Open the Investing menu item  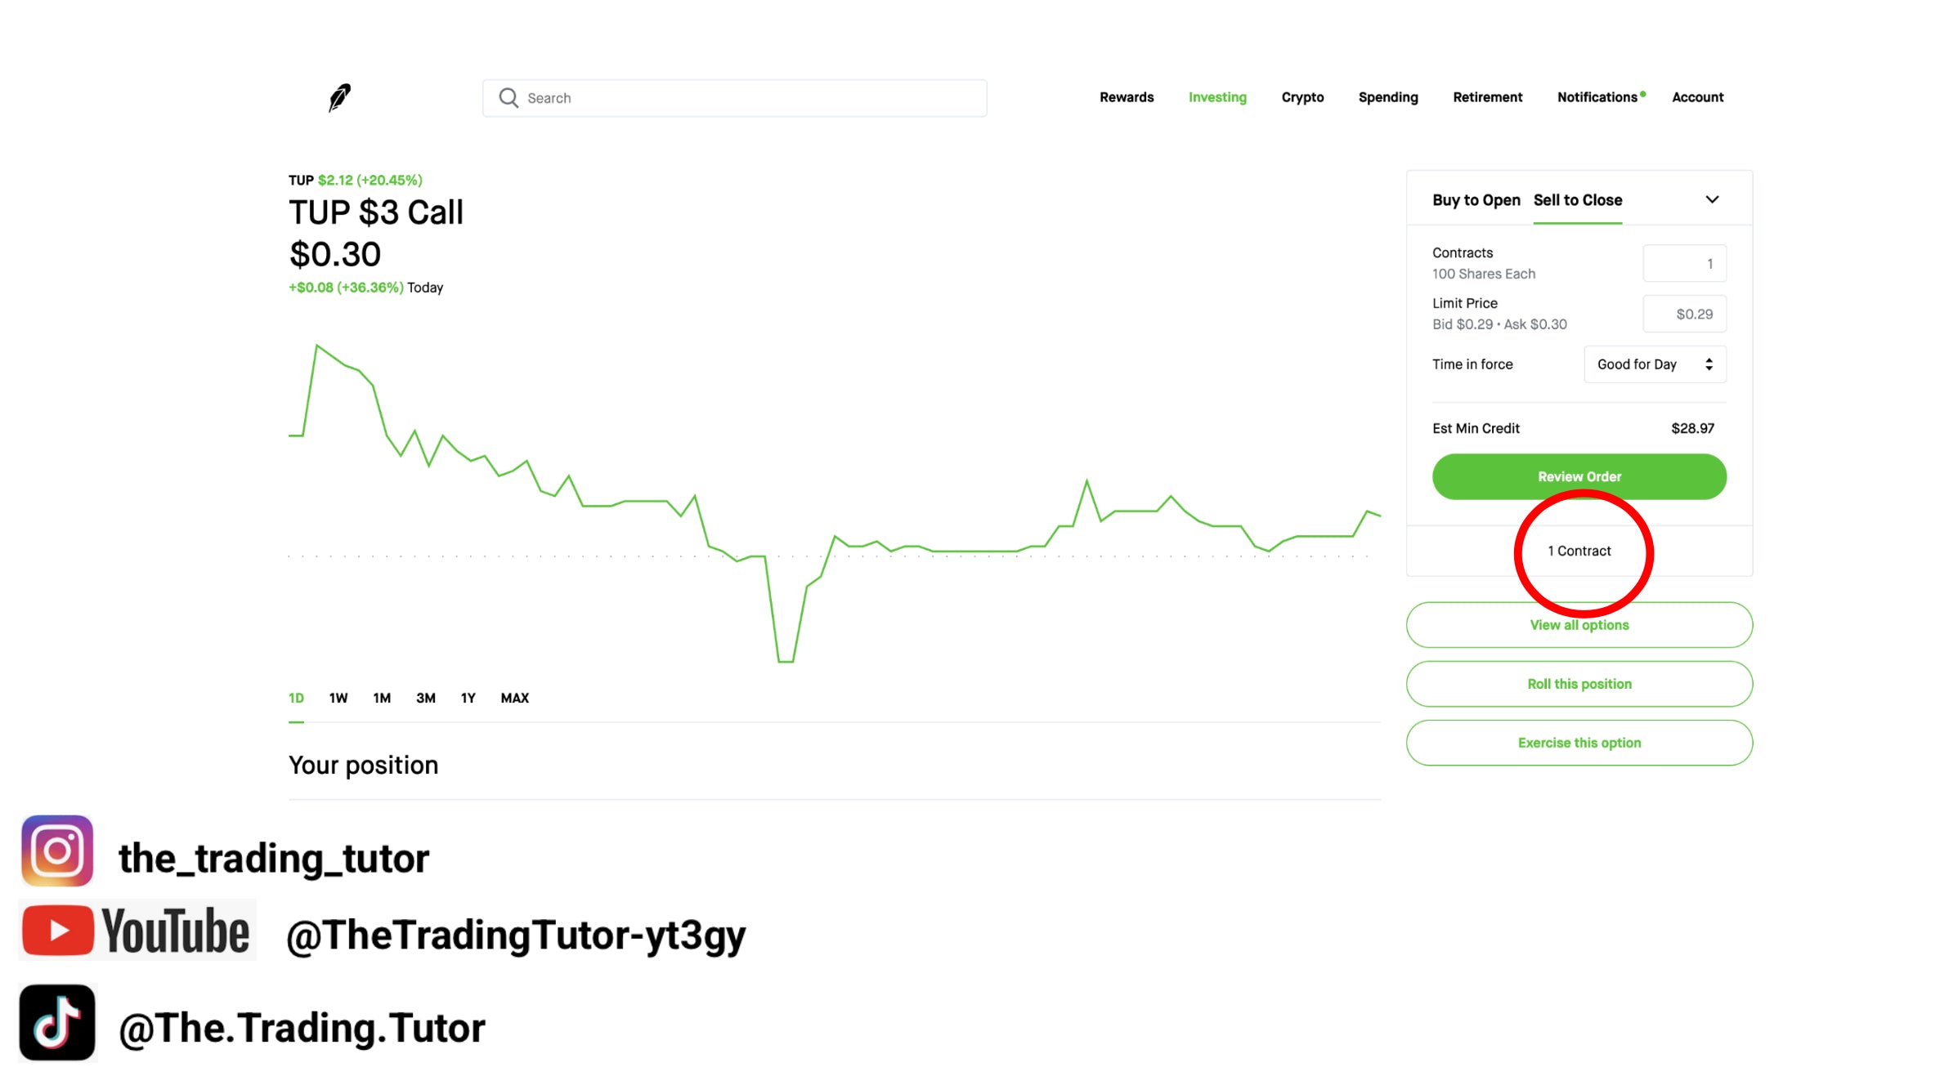pyautogui.click(x=1216, y=97)
